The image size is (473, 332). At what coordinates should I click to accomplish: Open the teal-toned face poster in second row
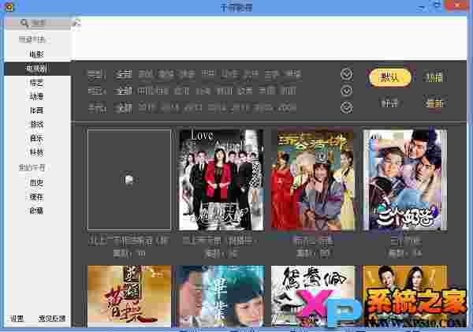point(221,296)
